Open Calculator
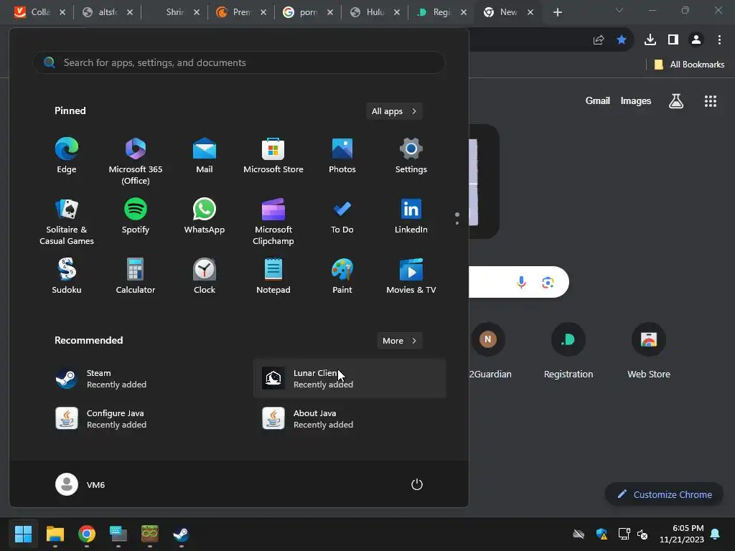735x551 pixels. pyautogui.click(x=136, y=276)
